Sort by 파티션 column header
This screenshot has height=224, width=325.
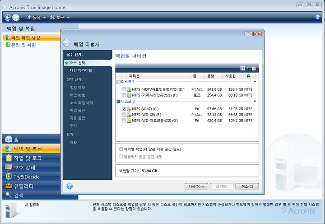coord(158,76)
